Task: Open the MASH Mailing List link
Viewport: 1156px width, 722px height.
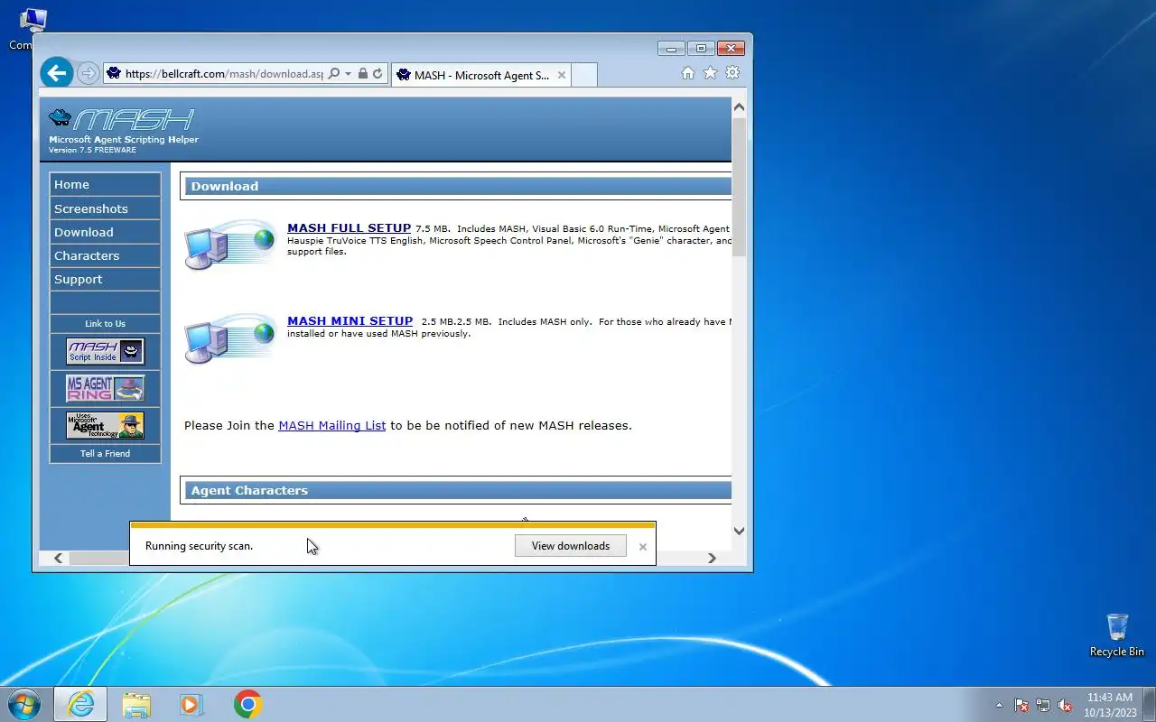Action: click(331, 425)
